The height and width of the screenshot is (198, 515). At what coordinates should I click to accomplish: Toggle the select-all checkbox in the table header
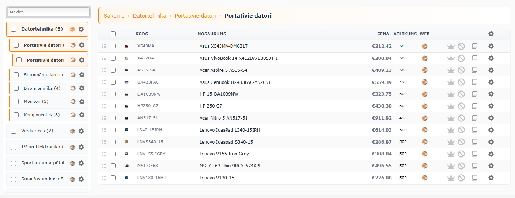(113, 34)
